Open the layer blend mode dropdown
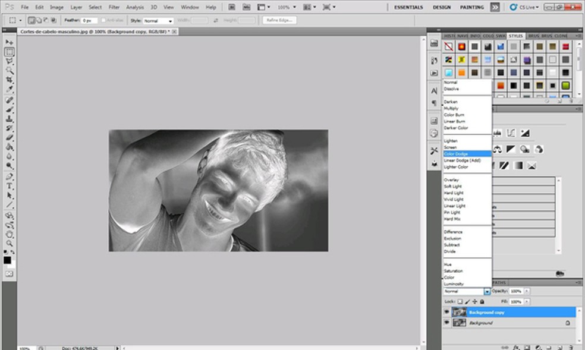 (x=487, y=291)
